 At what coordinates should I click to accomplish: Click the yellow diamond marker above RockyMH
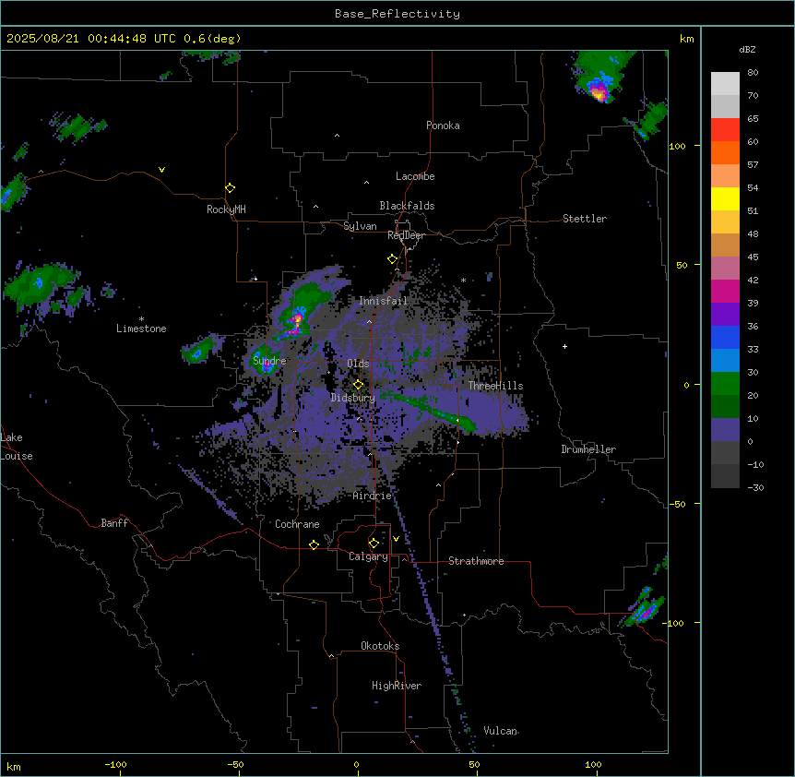coord(230,188)
